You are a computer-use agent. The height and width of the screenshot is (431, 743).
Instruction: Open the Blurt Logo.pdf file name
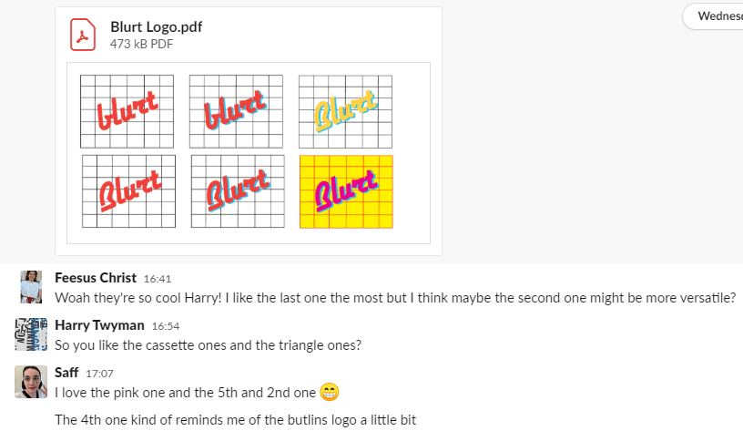click(x=156, y=26)
